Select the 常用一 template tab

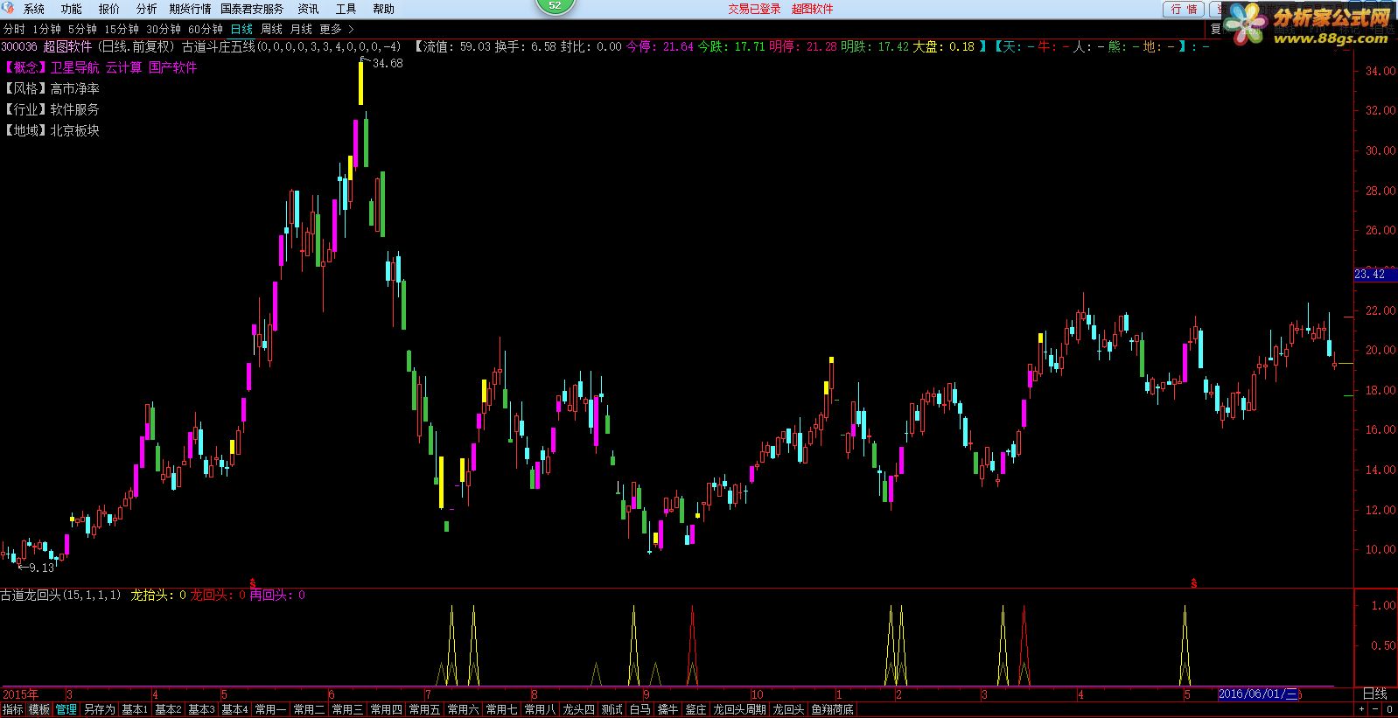pyautogui.click(x=270, y=709)
